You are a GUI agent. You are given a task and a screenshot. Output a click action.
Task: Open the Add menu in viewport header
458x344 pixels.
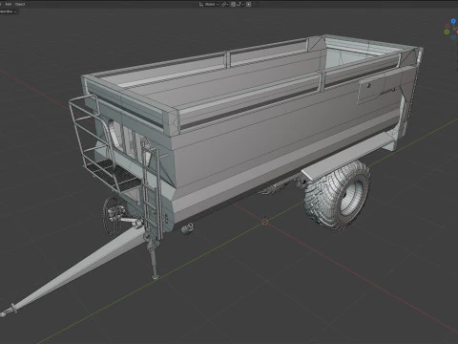(9, 4)
